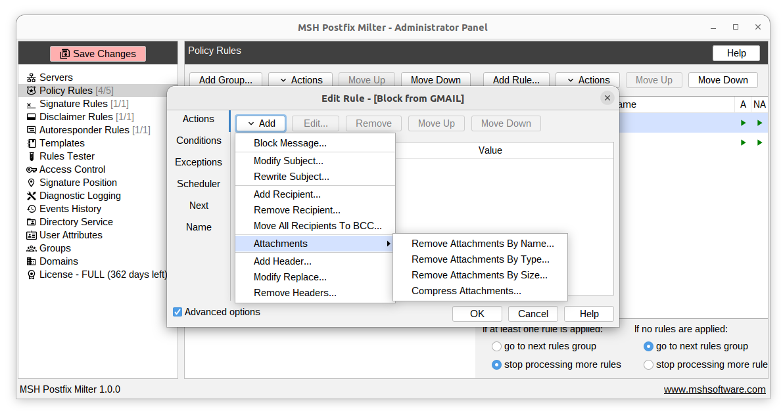The width and height of the screenshot is (783, 415).
Task: Click the Add Group button
Action: (225, 80)
